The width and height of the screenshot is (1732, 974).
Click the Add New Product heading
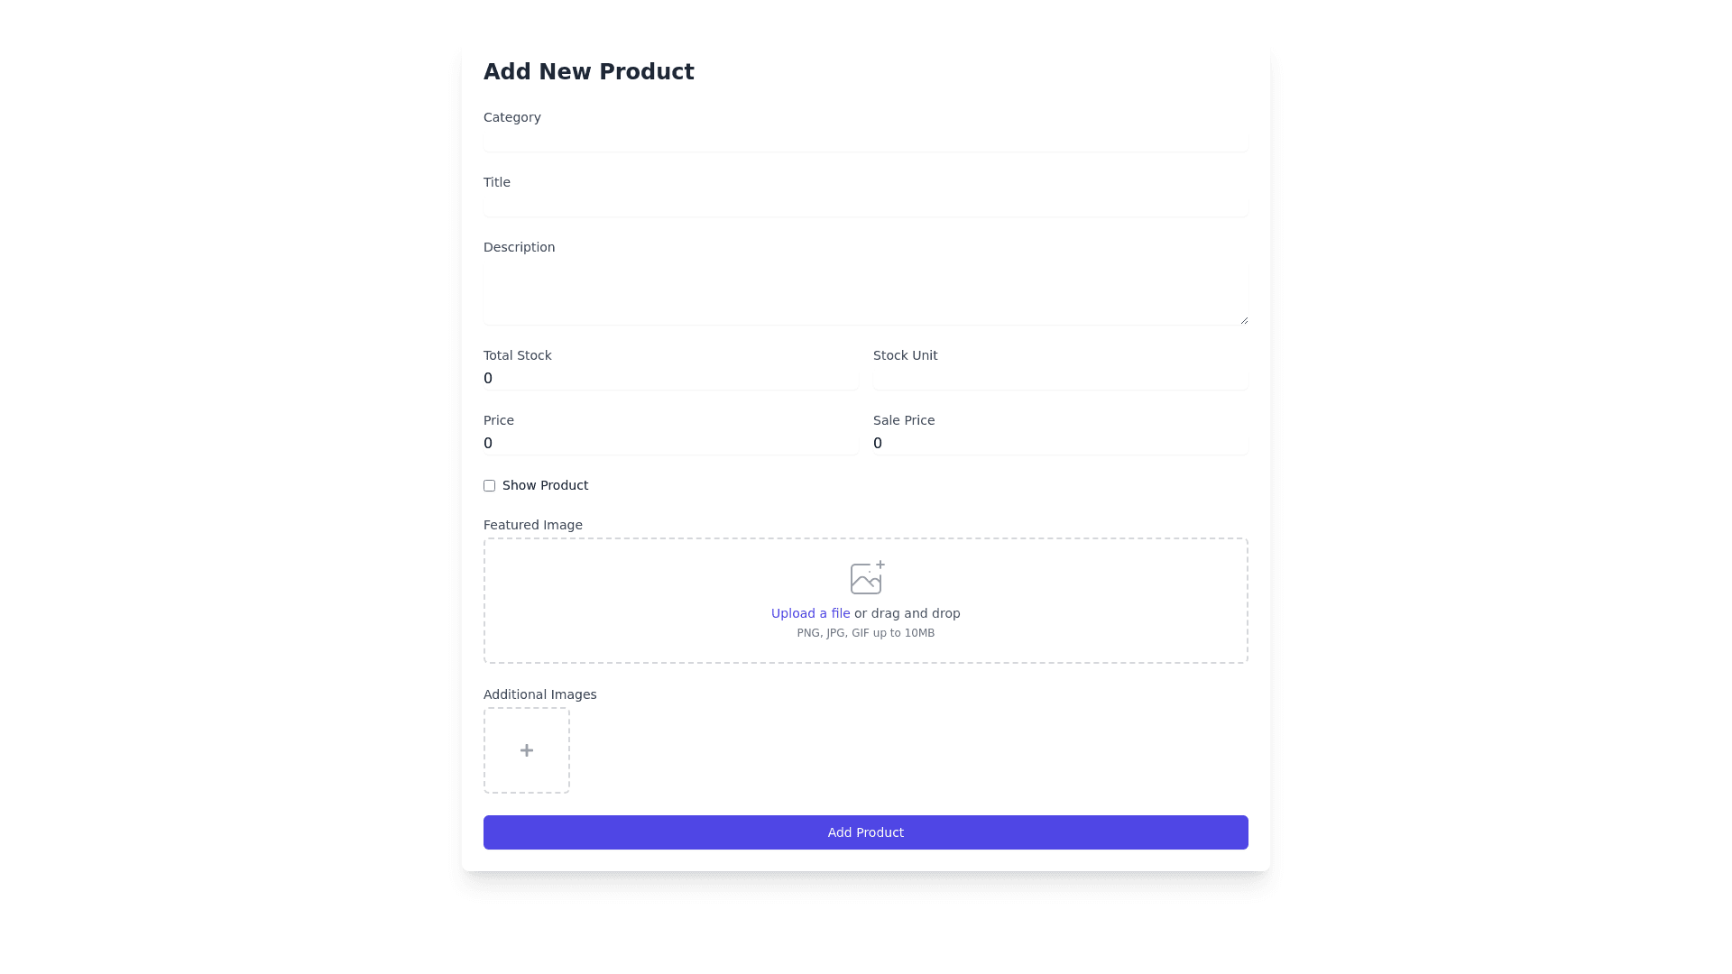pos(588,72)
